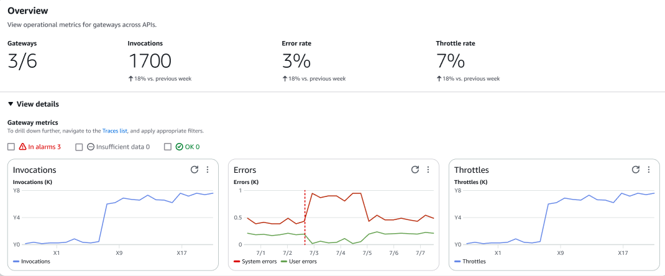Toggle the Throttles legend entry
Viewport: 665px width, 276px height.
[471, 262]
